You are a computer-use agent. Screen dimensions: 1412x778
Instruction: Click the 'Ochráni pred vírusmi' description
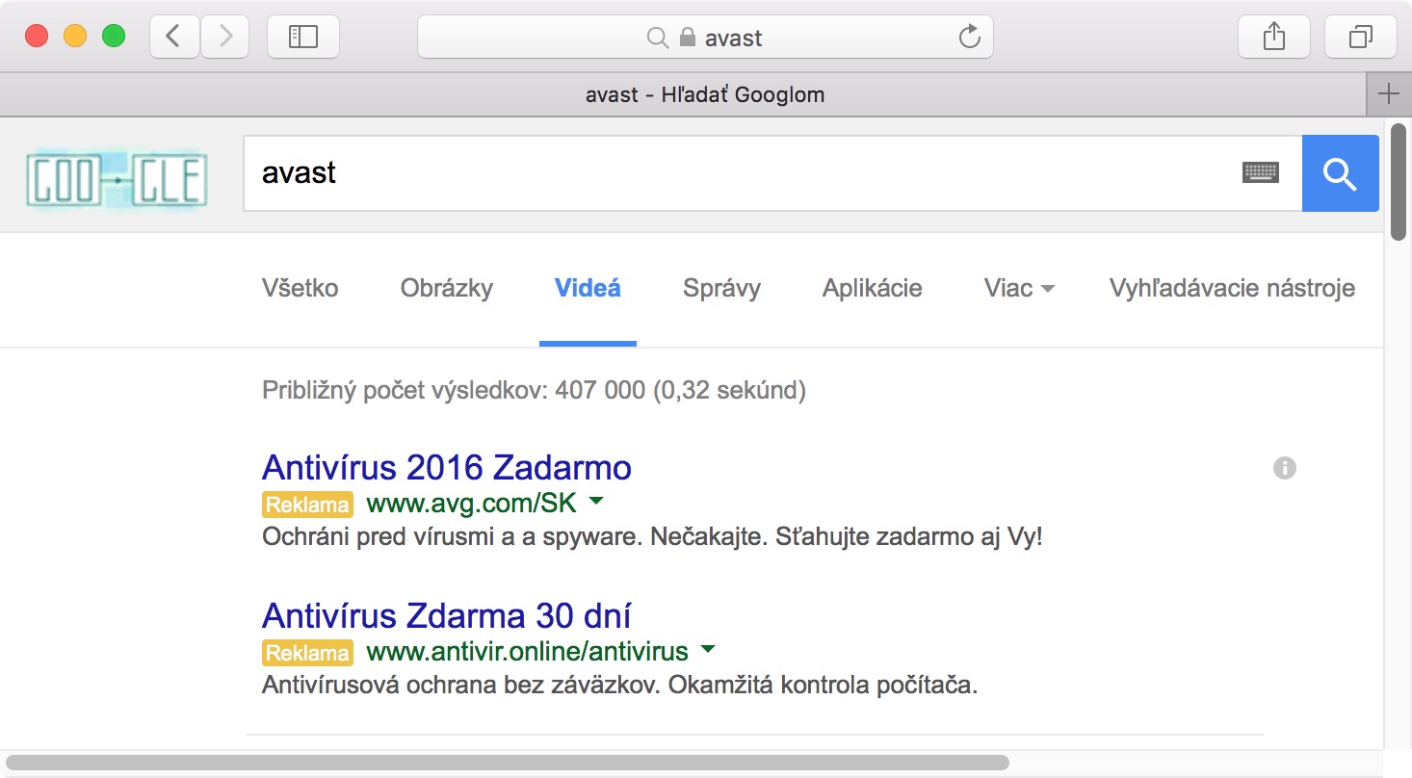click(x=653, y=536)
